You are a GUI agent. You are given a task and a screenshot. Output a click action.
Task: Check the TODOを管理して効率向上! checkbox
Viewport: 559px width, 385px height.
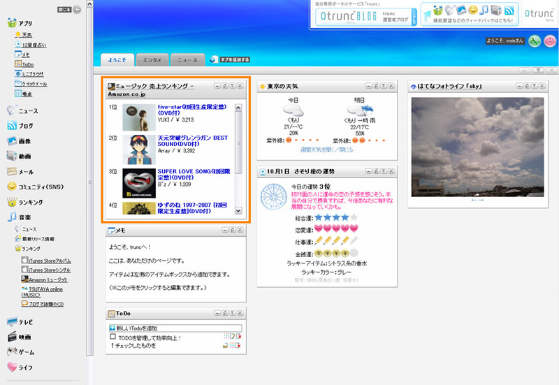point(112,337)
